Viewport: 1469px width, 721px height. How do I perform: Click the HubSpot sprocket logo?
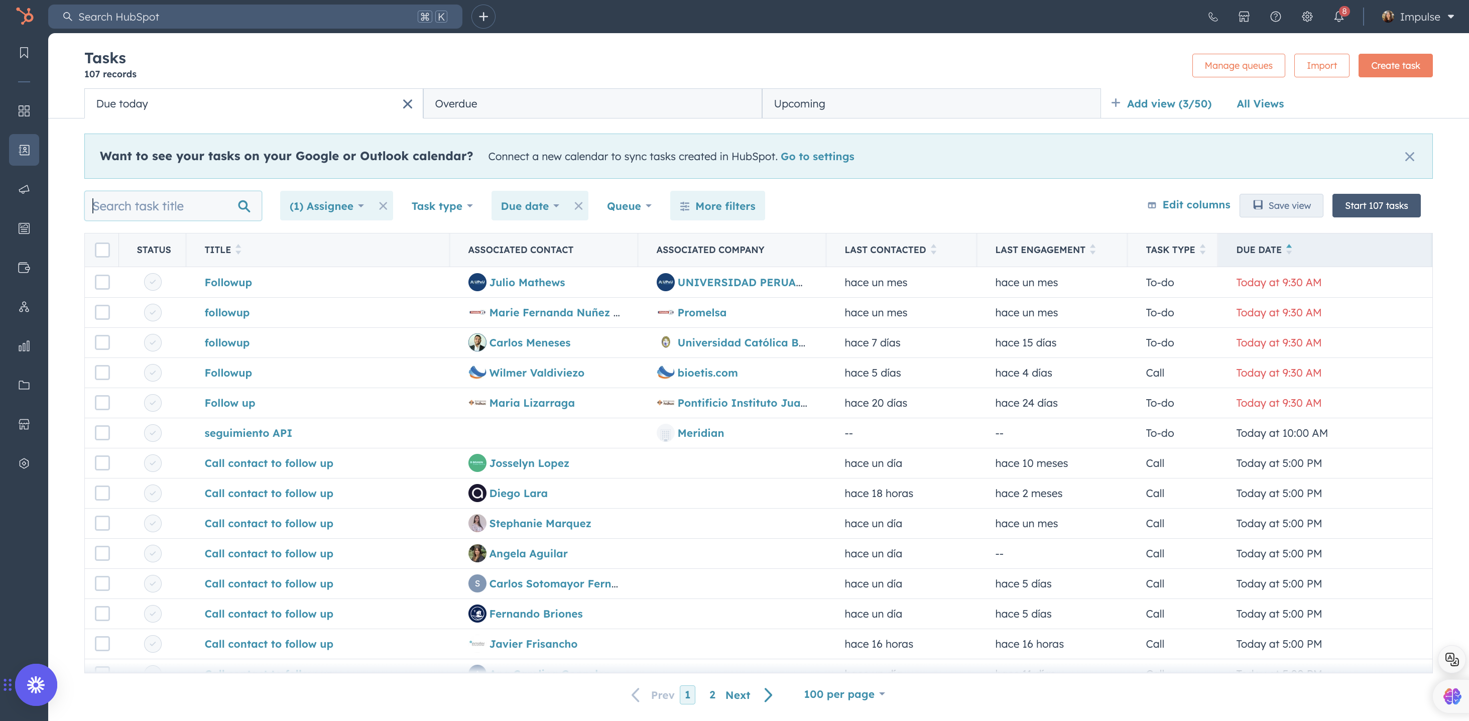point(24,16)
